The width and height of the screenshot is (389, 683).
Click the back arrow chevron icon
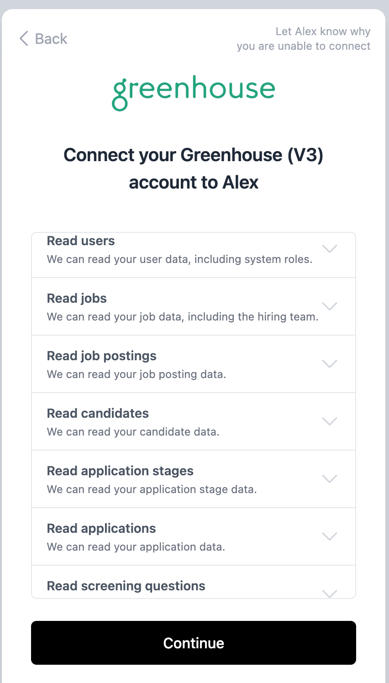[24, 39]
